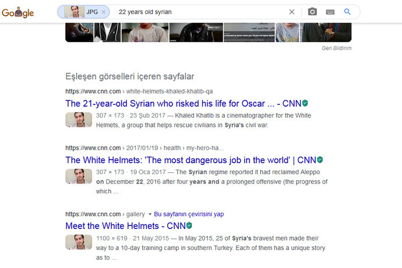The image size is (402, 268).
Task: Select the JPG image chip thumbnail
Action: click(x=74, y=12)
